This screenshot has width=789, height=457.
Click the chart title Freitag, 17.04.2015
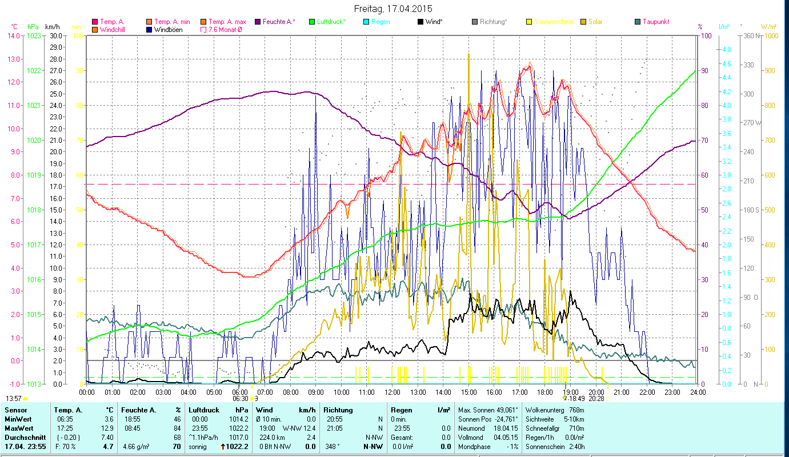[x=394, y=9]
